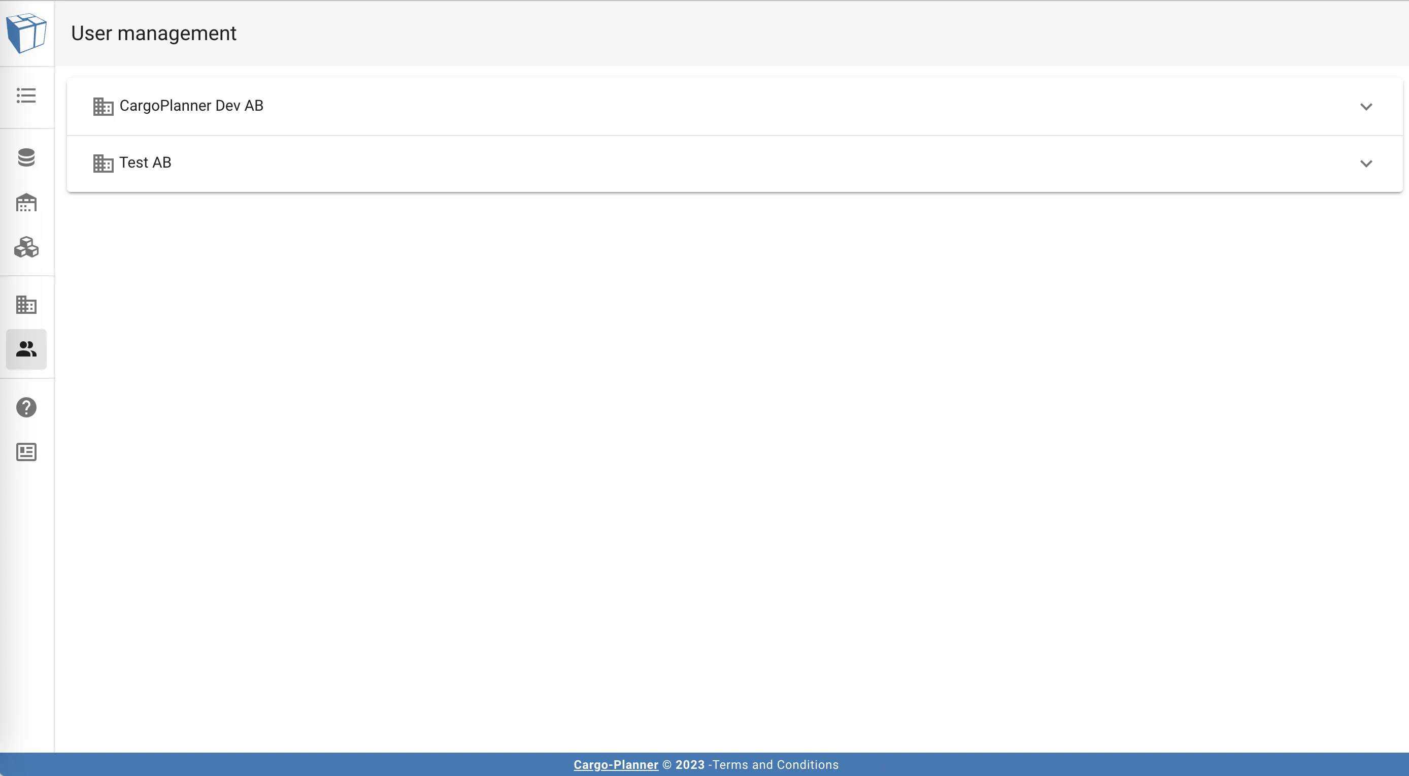
Task: Expand Test AB chevron arrow
Action: pos(1366,164)
